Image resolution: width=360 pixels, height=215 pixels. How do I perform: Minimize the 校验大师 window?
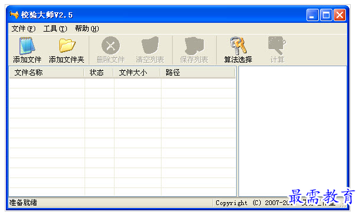[312, 15]
